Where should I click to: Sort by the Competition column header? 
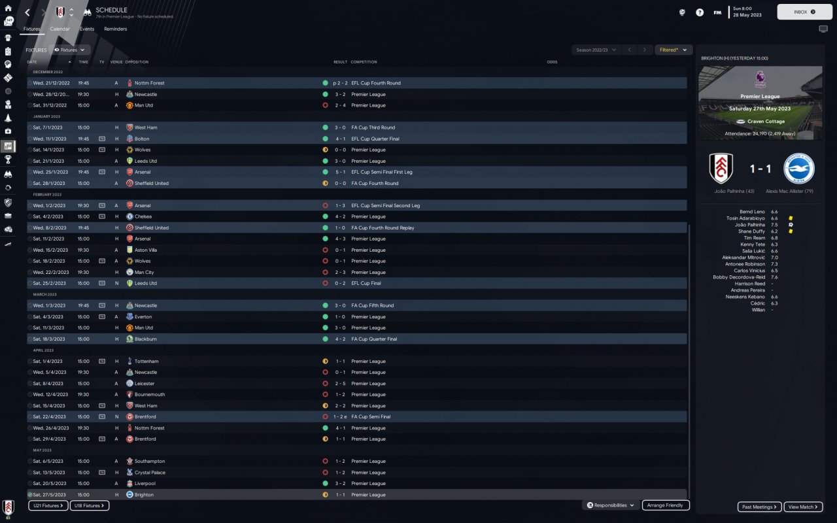[364, 62]
